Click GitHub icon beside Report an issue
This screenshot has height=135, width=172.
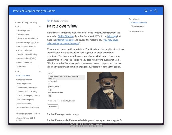pyautogui.click(x=130, y=32)
